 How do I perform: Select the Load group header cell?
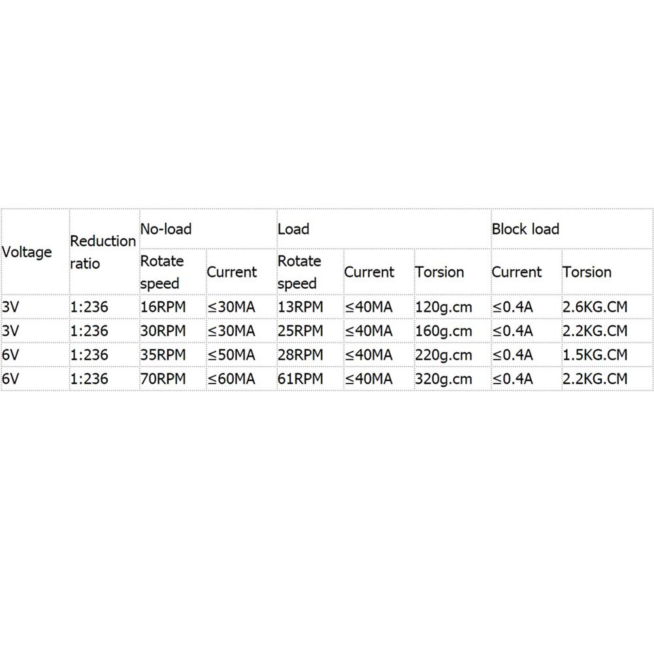pyautogui.click(x=384, y=229)
